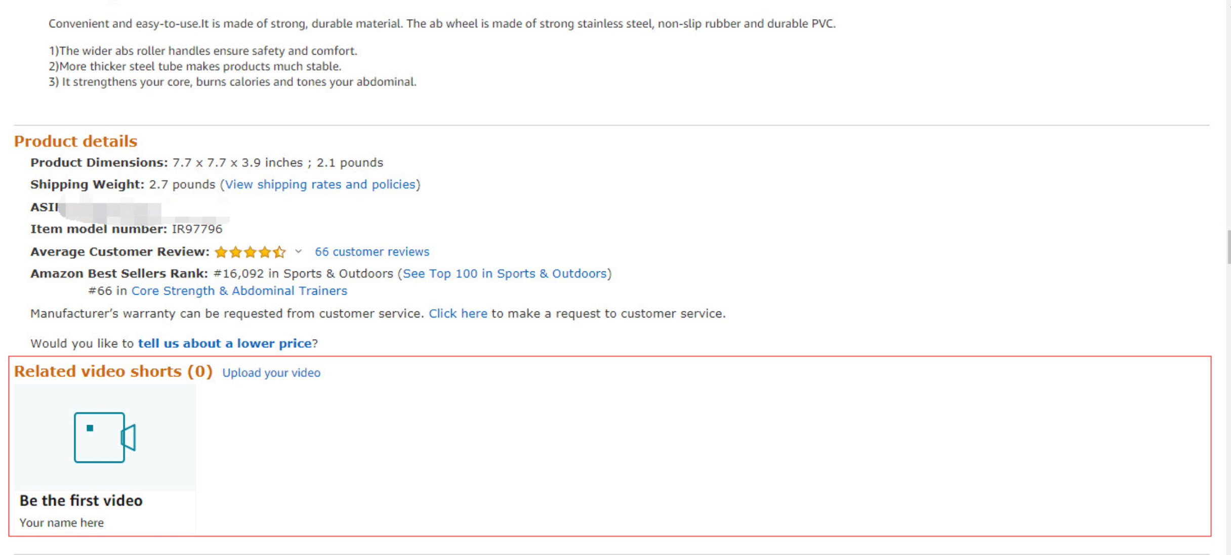Select the third rating star

pyautogui.click(x=251, y=252)
